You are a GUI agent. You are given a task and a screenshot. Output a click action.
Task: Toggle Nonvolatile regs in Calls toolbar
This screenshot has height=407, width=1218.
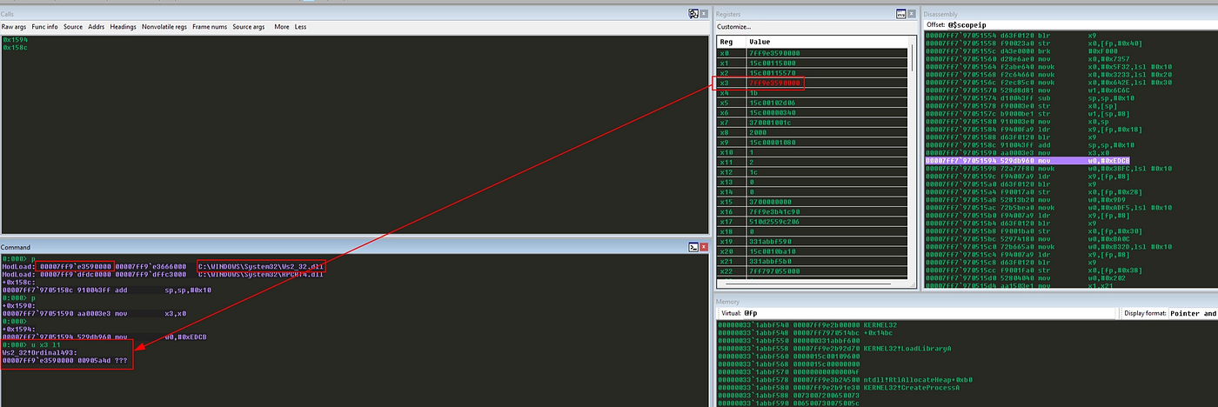164,27
